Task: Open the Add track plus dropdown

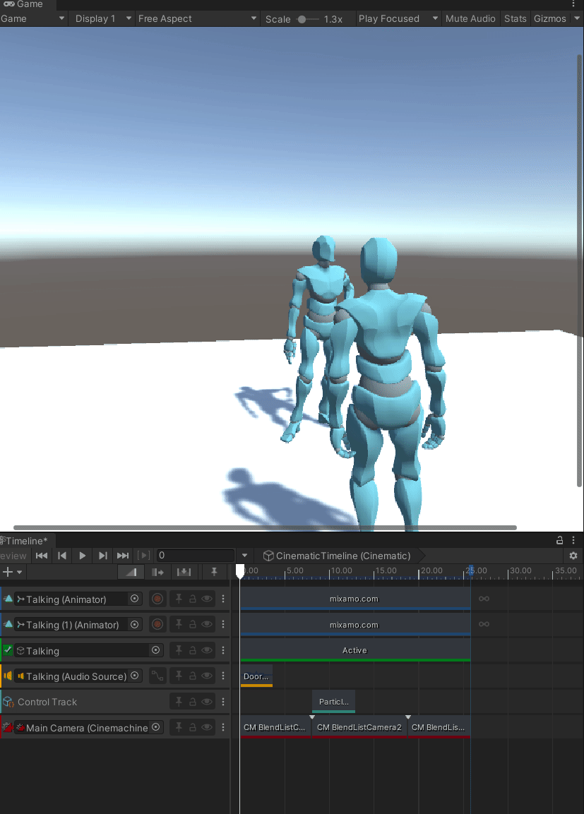Action: tap(12, 572)
